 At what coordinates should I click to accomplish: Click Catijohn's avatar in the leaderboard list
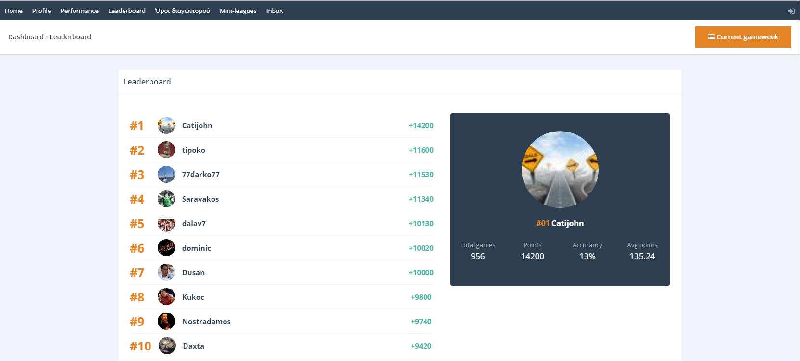tap(166, 125)
